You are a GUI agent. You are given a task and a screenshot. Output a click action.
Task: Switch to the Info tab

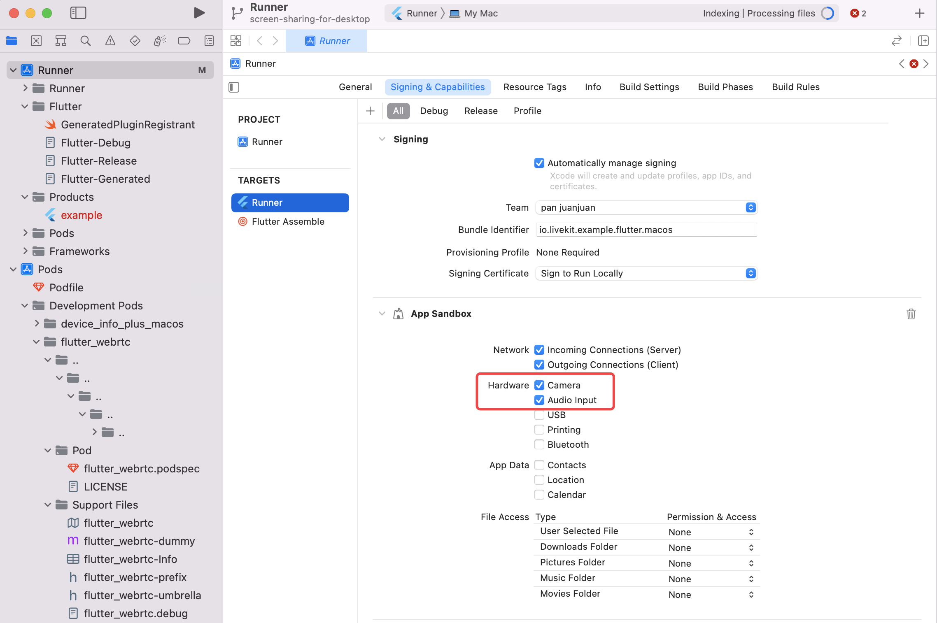pyautogui.click(x=593, y=87)
